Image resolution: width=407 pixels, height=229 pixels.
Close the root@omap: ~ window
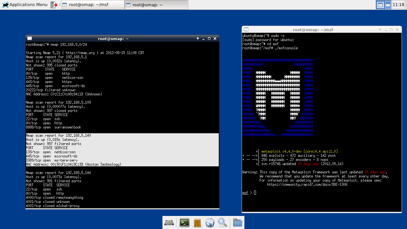pyautogui.click(x=215, y=38)
